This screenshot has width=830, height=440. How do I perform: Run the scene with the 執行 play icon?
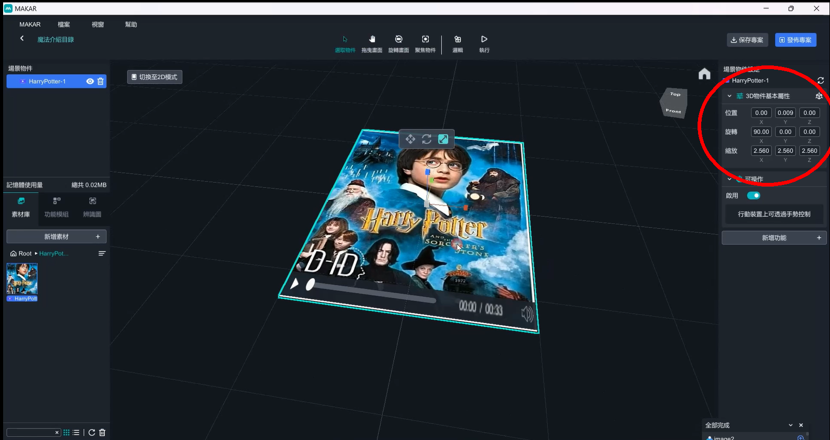click(x=484, y=43)
